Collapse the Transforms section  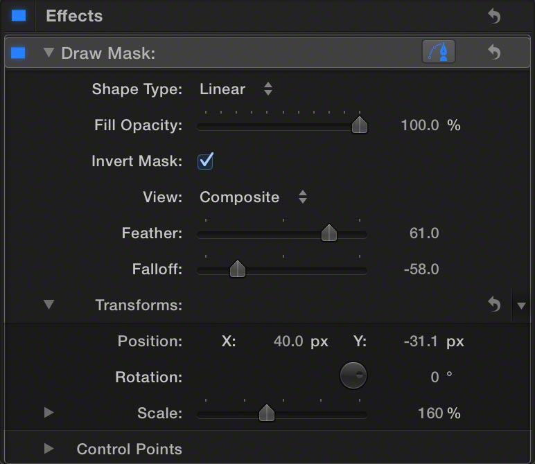49,304
